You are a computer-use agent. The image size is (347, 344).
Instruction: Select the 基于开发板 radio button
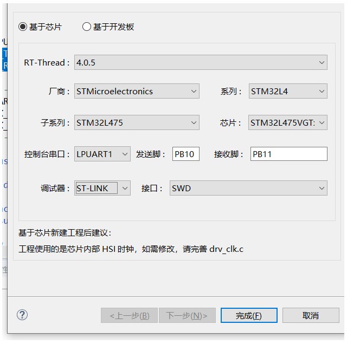87,27
